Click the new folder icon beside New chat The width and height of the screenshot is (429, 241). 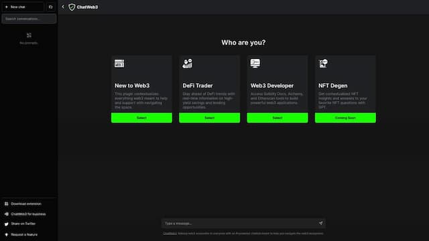tap(51, 7)
